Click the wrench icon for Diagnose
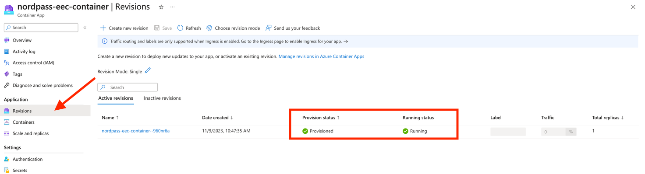Image resolution: width=645 pixels, height=174 pixels. 7,86
